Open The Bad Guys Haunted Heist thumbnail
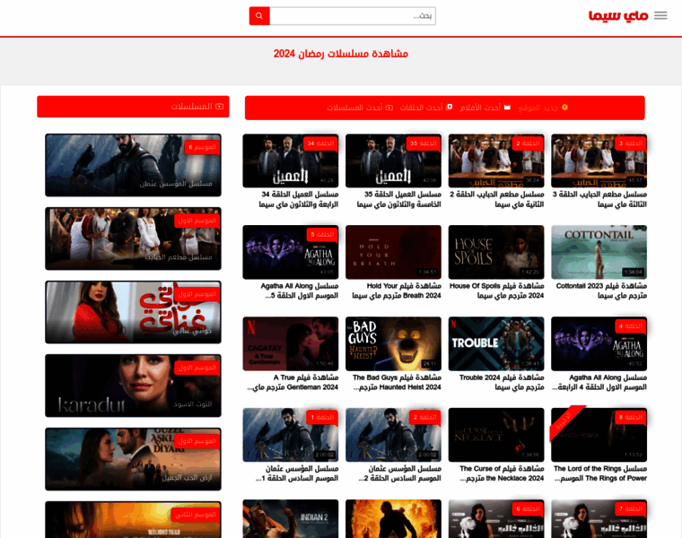Screen dimensions: 682x538 [x=393, y=343]
